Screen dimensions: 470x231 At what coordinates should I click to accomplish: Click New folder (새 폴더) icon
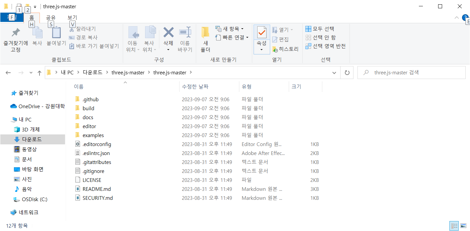[x=205, y=33]
